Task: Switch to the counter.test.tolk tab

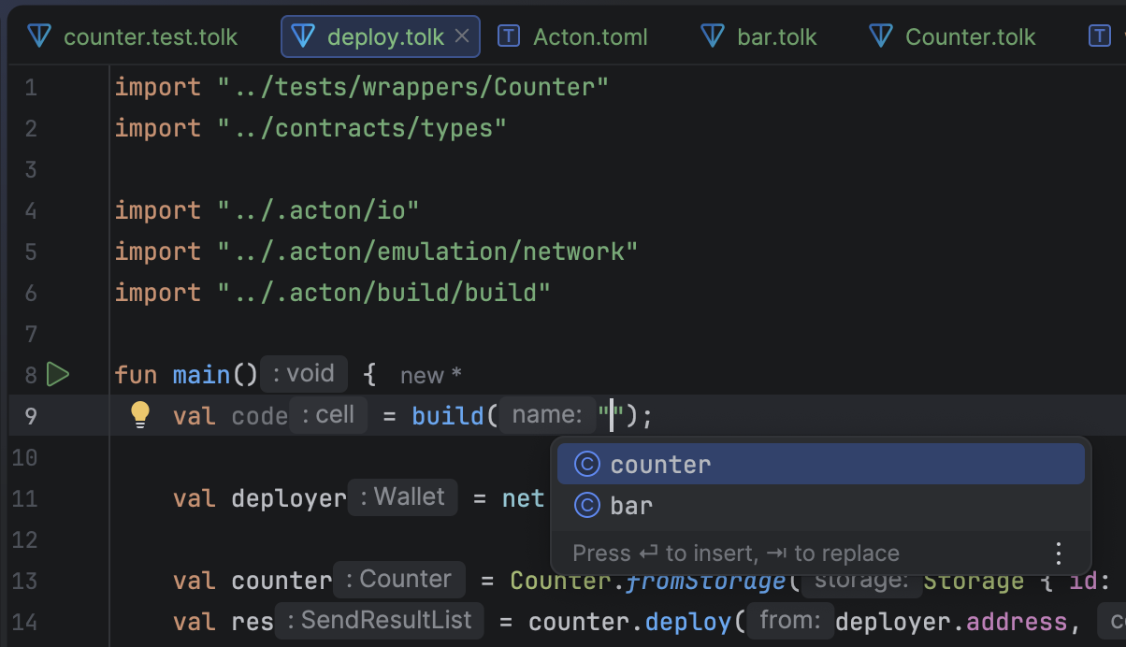Action: coord(150,37)
